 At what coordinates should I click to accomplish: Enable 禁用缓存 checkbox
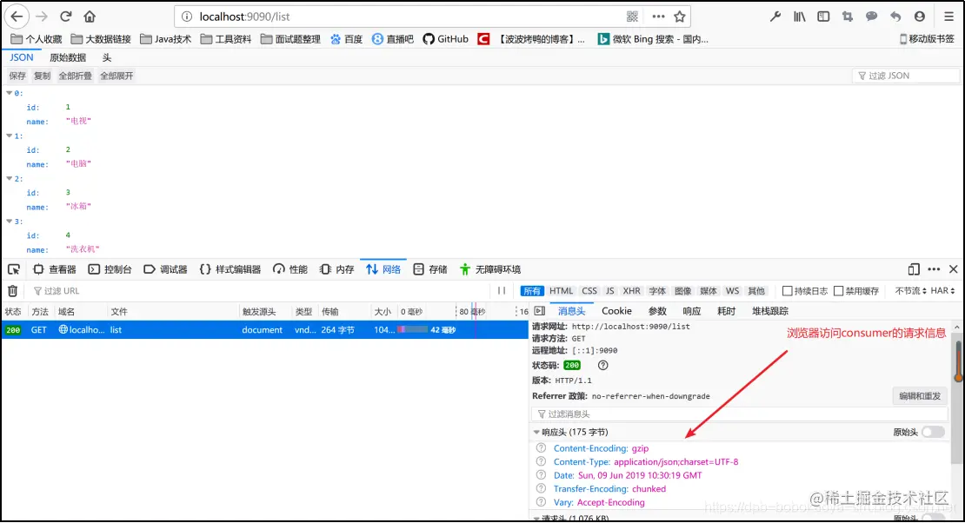tap(838, 290)
